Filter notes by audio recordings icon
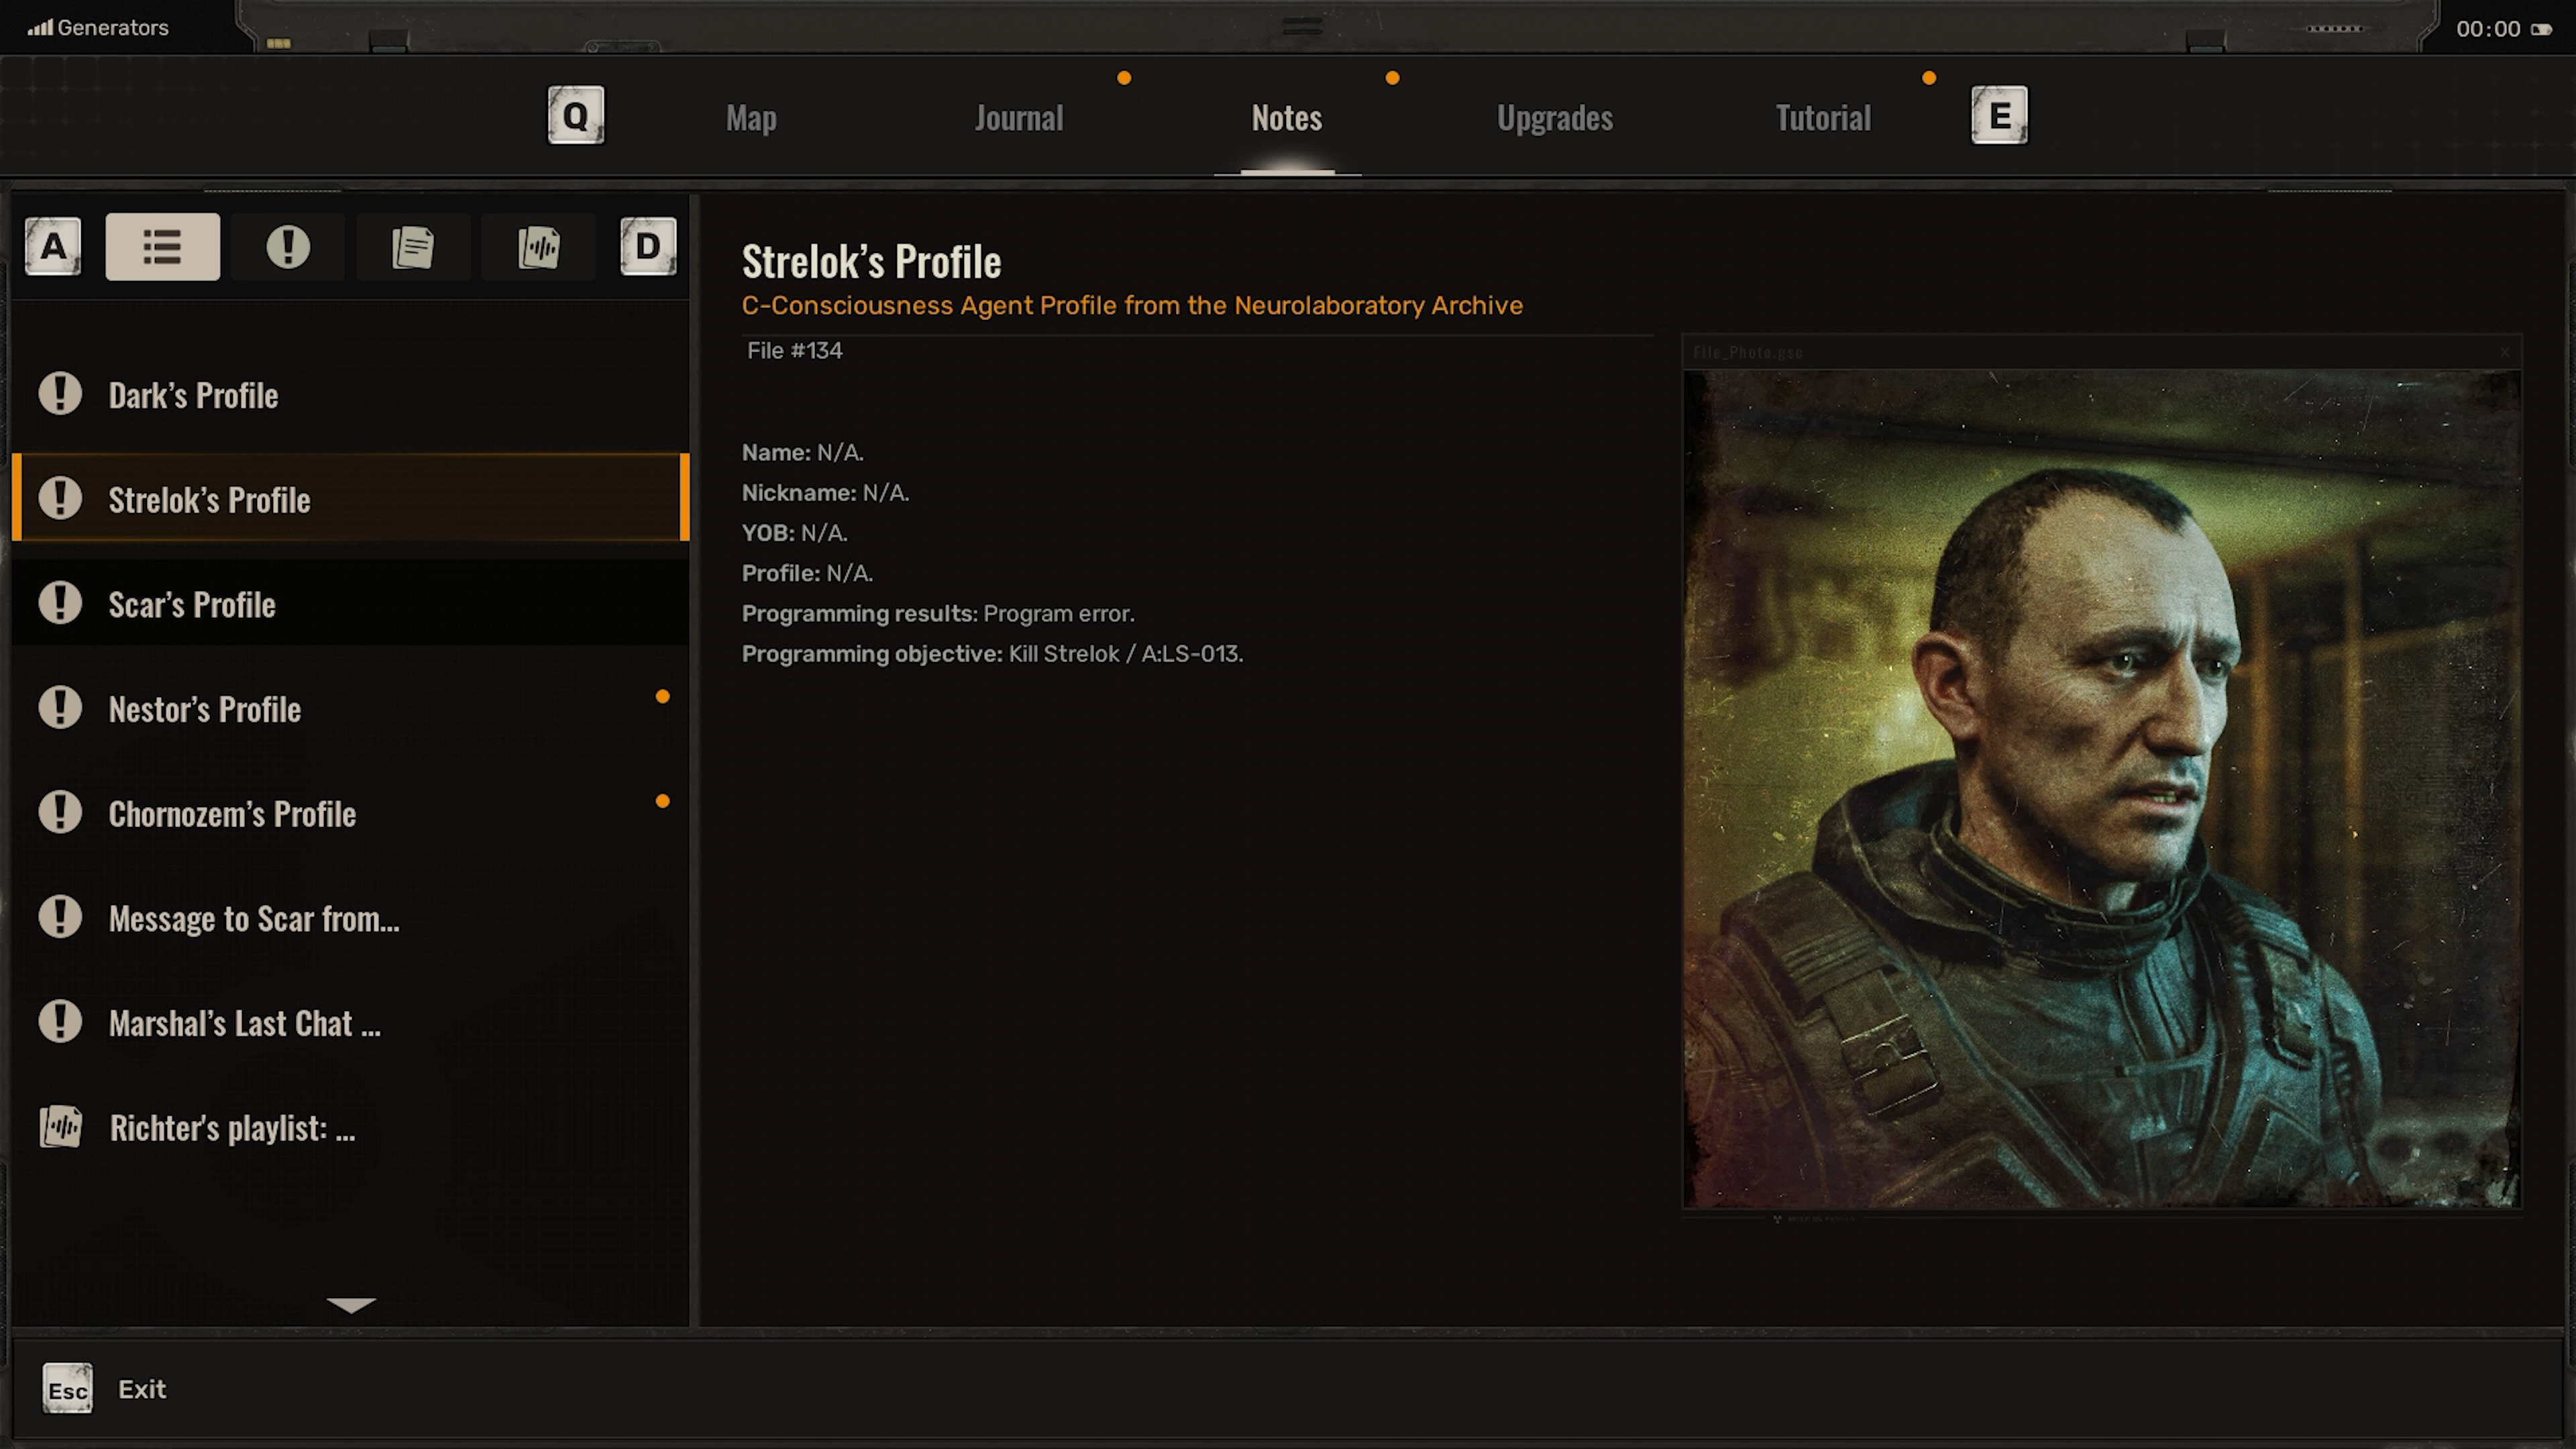2576x1449 pixels. pyautogui.click(x=539, y=247)
